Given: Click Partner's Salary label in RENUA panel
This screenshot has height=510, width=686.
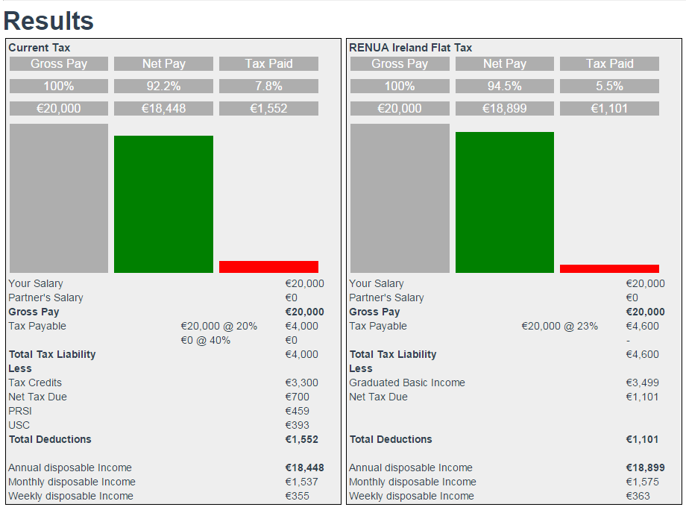Looking at the screenshot, I should pos(386,297).
